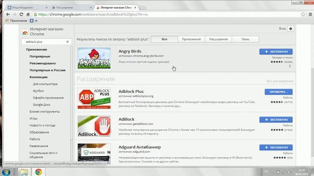The image size is (314, 176).
Task: Go back with the browser back arrow
Action: point(8,14)
